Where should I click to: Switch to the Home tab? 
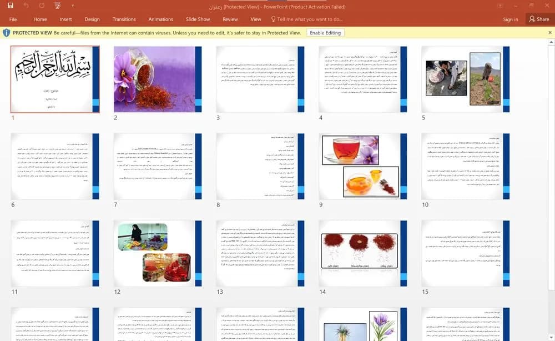click(x=40, y=19)
